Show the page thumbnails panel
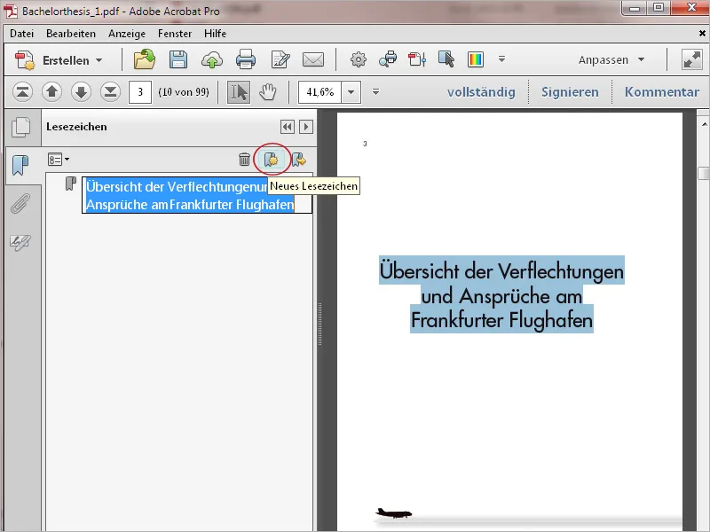The height and width of the screenshot is (532, 710). (20, 127)
